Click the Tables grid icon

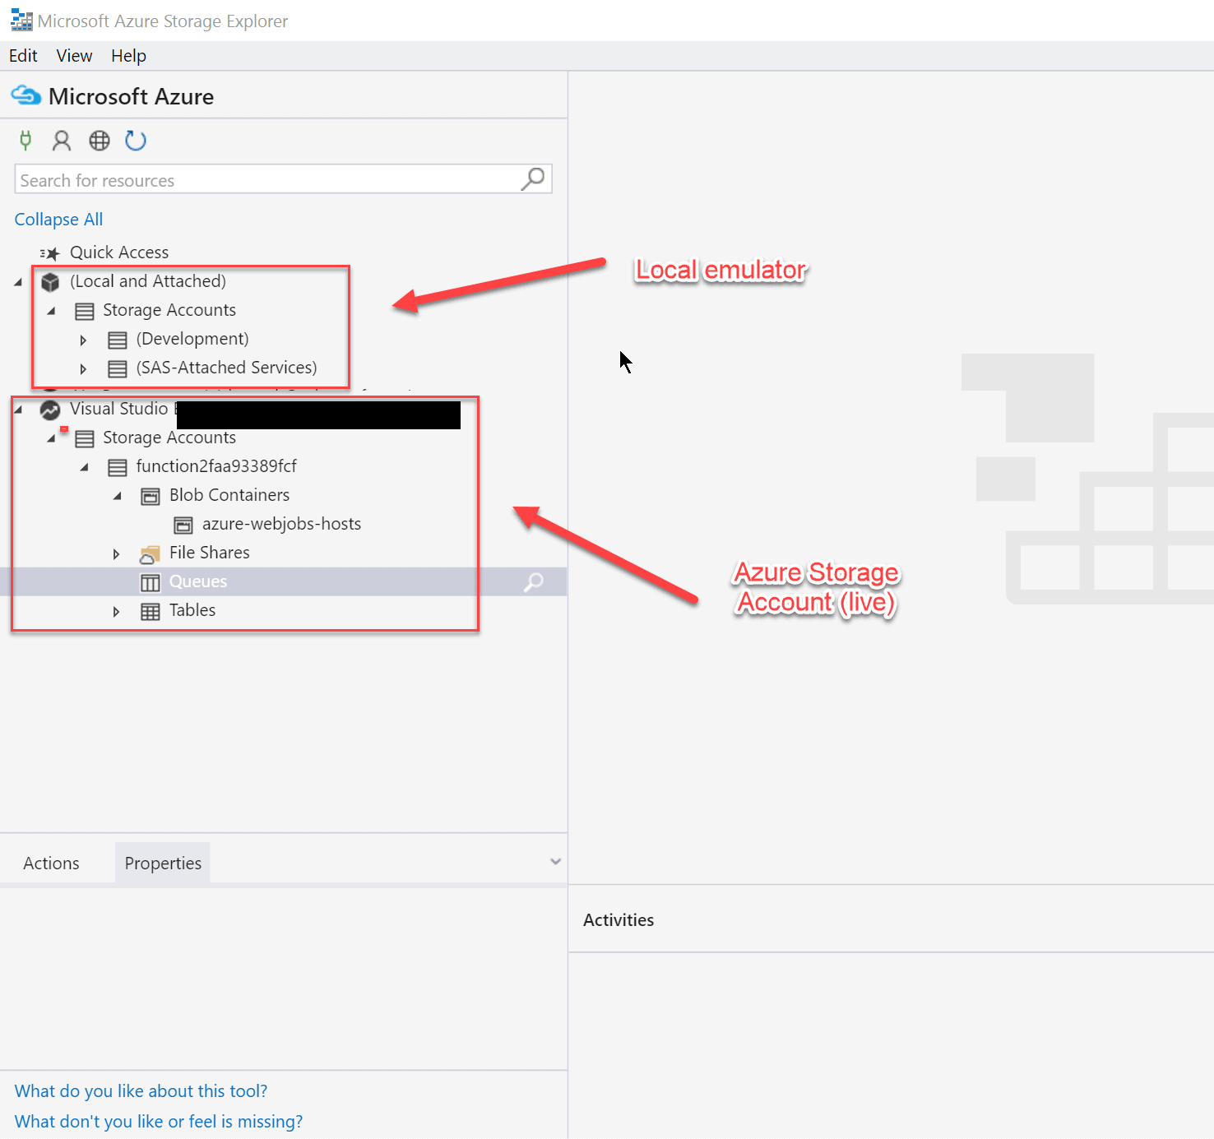(x=151, y=611)
